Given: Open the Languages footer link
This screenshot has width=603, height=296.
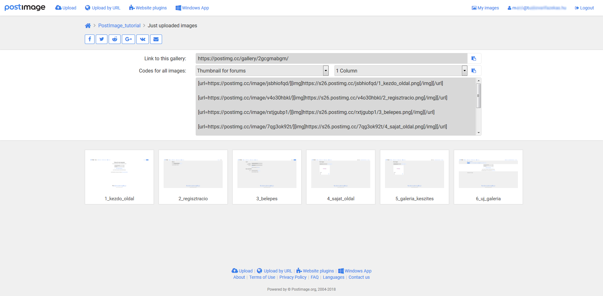Looking at the screenshot, I should [x=334, y=277].
